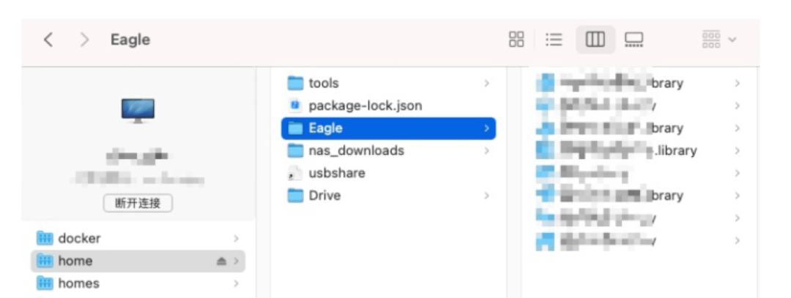This screenshot has height=298, width=791.
Task: Click the docker share icon
Action: coord(45,238)
